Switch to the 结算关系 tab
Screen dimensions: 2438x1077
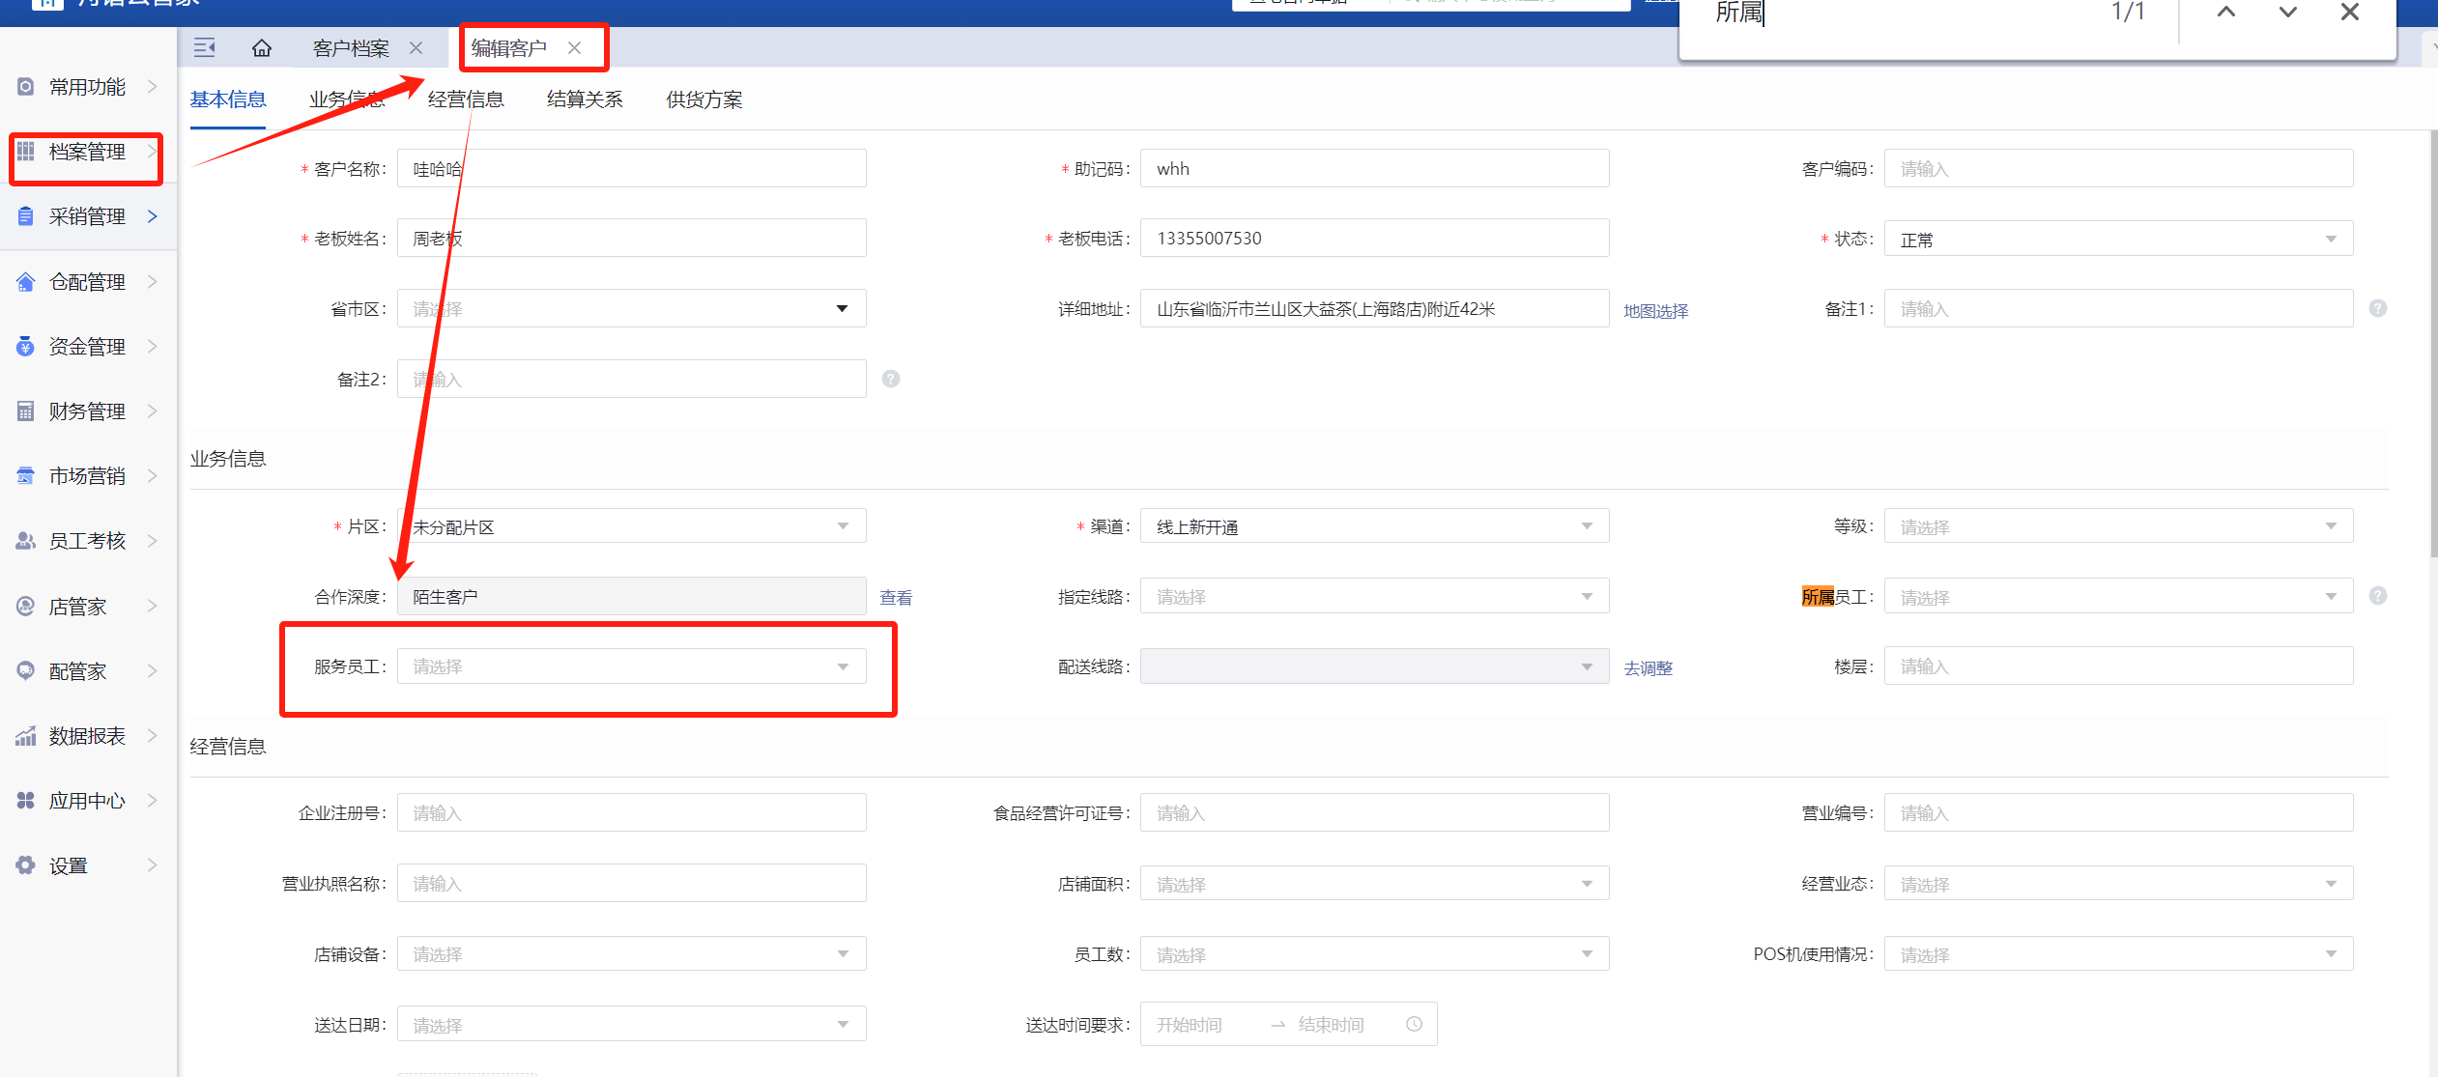coord(585,99)
